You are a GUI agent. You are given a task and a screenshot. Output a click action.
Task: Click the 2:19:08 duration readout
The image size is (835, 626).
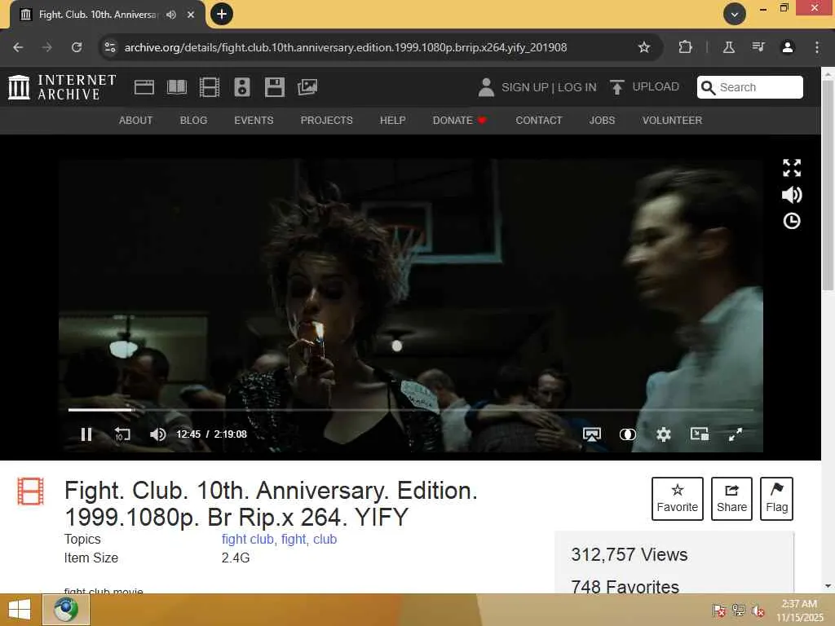230,434
